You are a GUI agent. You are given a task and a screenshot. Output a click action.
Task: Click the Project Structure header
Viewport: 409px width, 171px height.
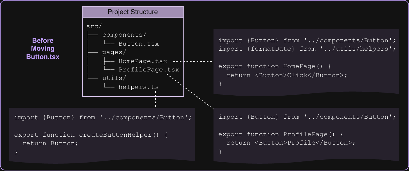pyautogui.click(x=133, y=12)
